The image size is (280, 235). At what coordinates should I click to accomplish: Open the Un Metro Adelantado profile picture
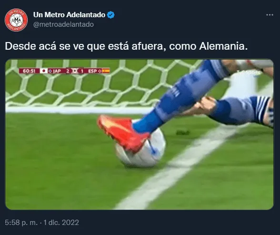[x=16, y=20]
